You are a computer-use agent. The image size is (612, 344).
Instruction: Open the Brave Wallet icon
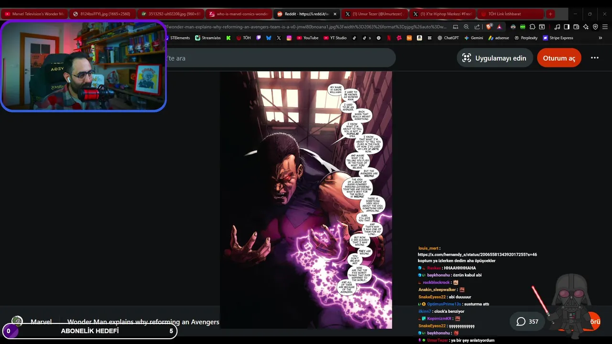576,27
